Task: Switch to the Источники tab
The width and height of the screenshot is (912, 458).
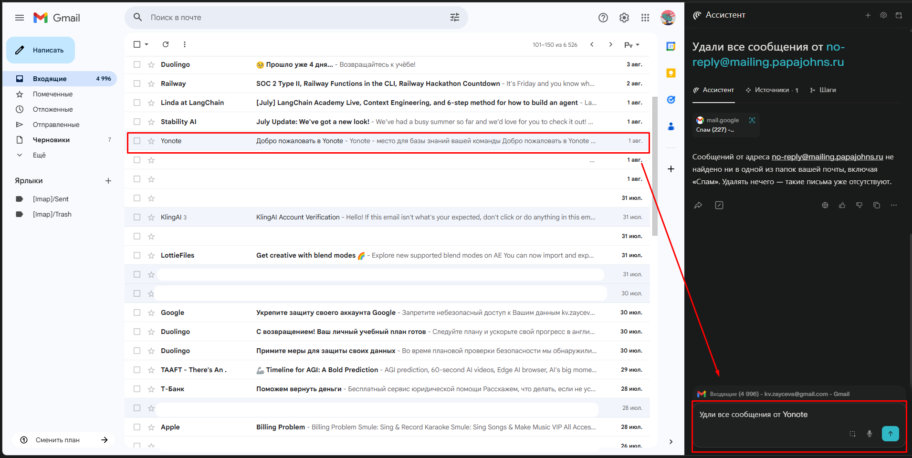Action: pos(771,90)
